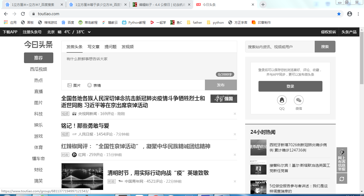Open new browser tab with plus button
The width and height of the screenshot is (364, 196).
pyautogui.click(x=263, y=5)
